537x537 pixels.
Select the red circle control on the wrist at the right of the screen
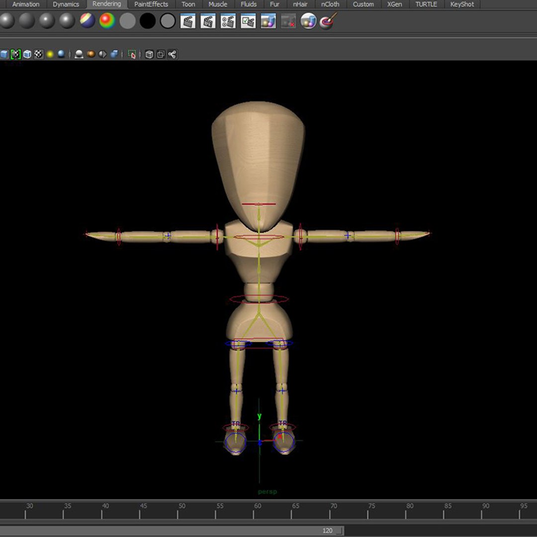(x=397, y=235)
